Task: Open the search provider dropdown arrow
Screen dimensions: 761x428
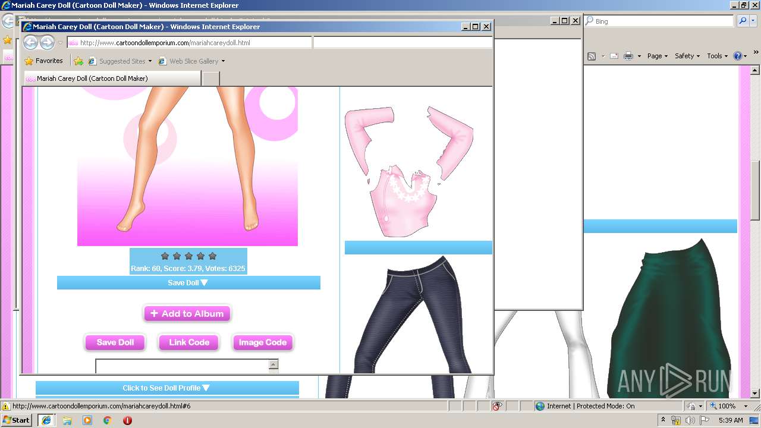Action: point(754,21)
